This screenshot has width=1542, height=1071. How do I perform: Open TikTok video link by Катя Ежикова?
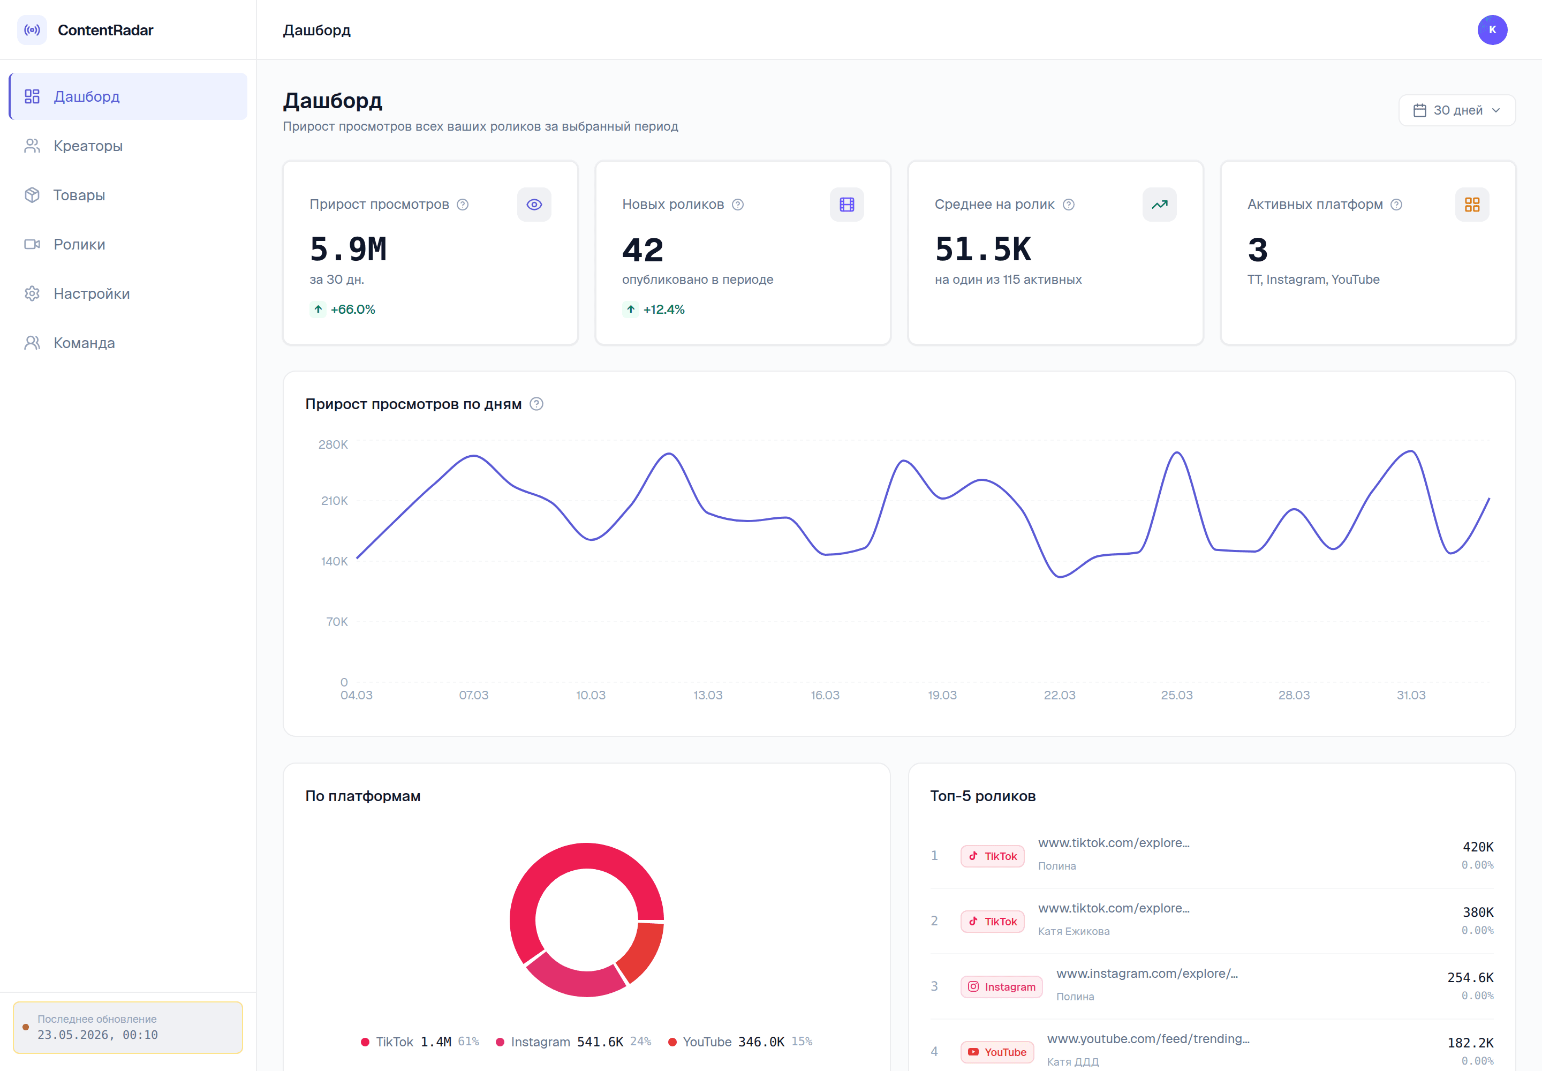pos(1113,908)
